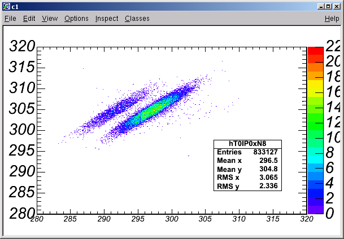Click the RMS y 2.336 row
Viewport: 344px width, 239px height.
tap(247, 186)
